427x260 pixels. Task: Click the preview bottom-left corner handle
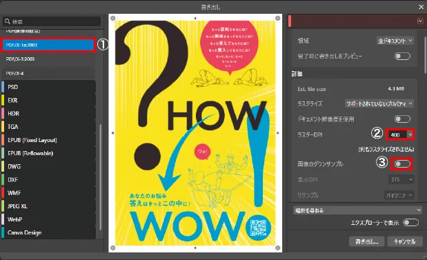click(x=112, y=248)
